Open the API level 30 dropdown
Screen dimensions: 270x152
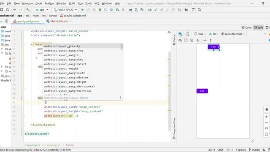pos(213,34)
